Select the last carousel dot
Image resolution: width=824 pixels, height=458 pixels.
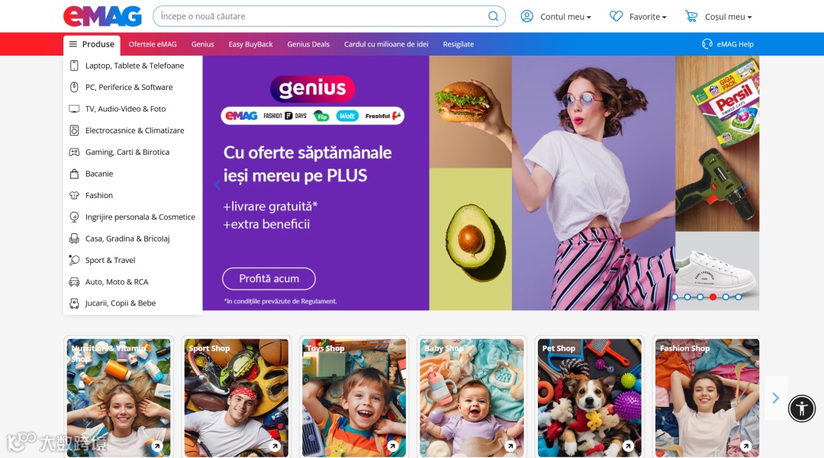click(739, 297)
